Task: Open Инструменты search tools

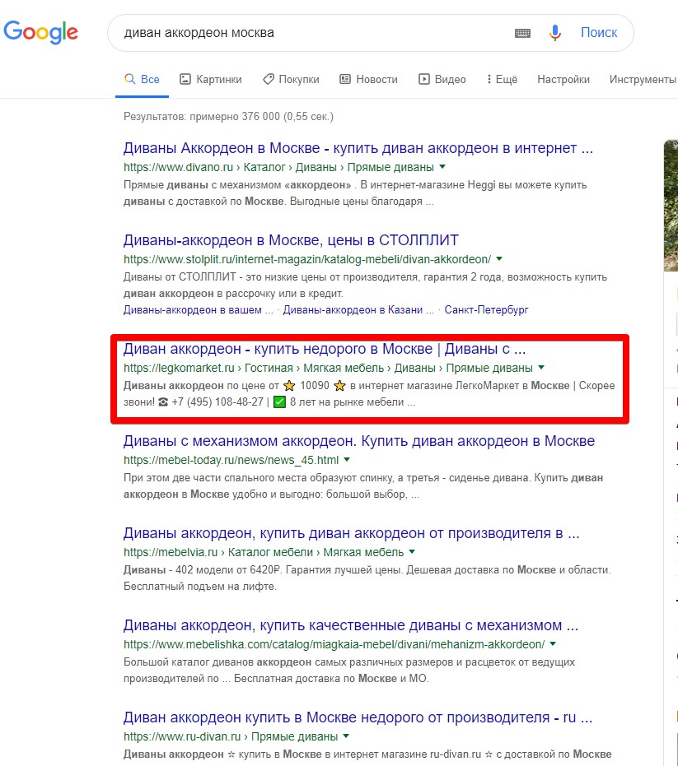Action: tap(643, 79)
